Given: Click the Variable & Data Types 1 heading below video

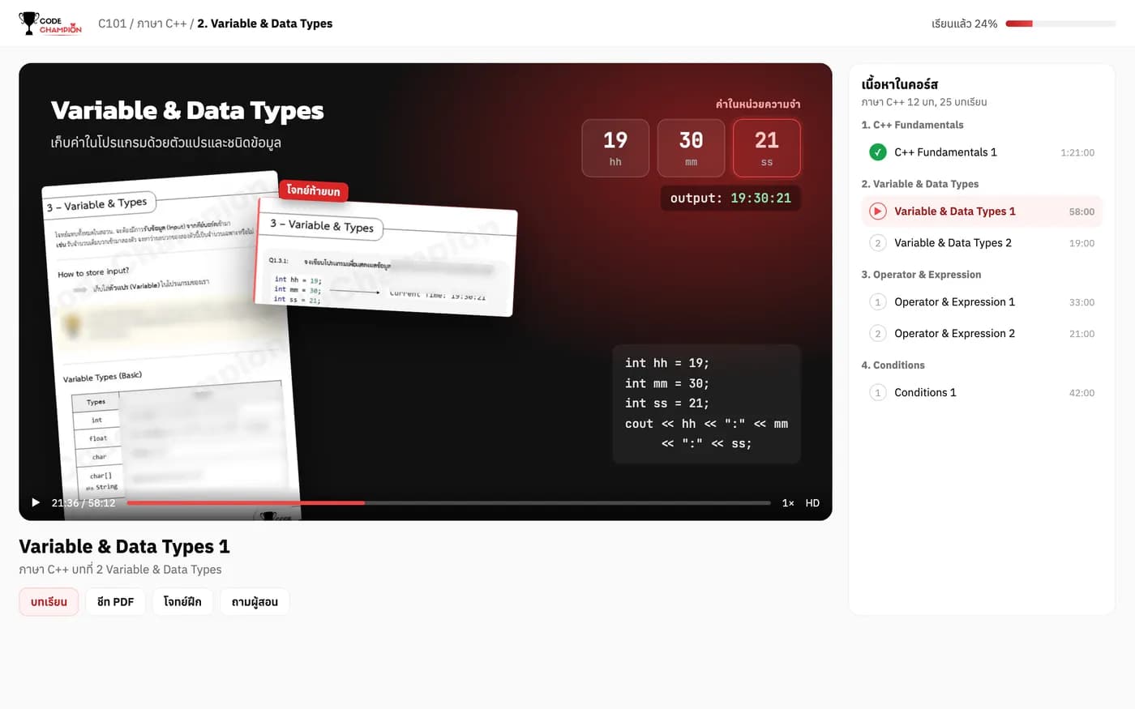Looking at the screenshot, I should click(x=124, y=547).
